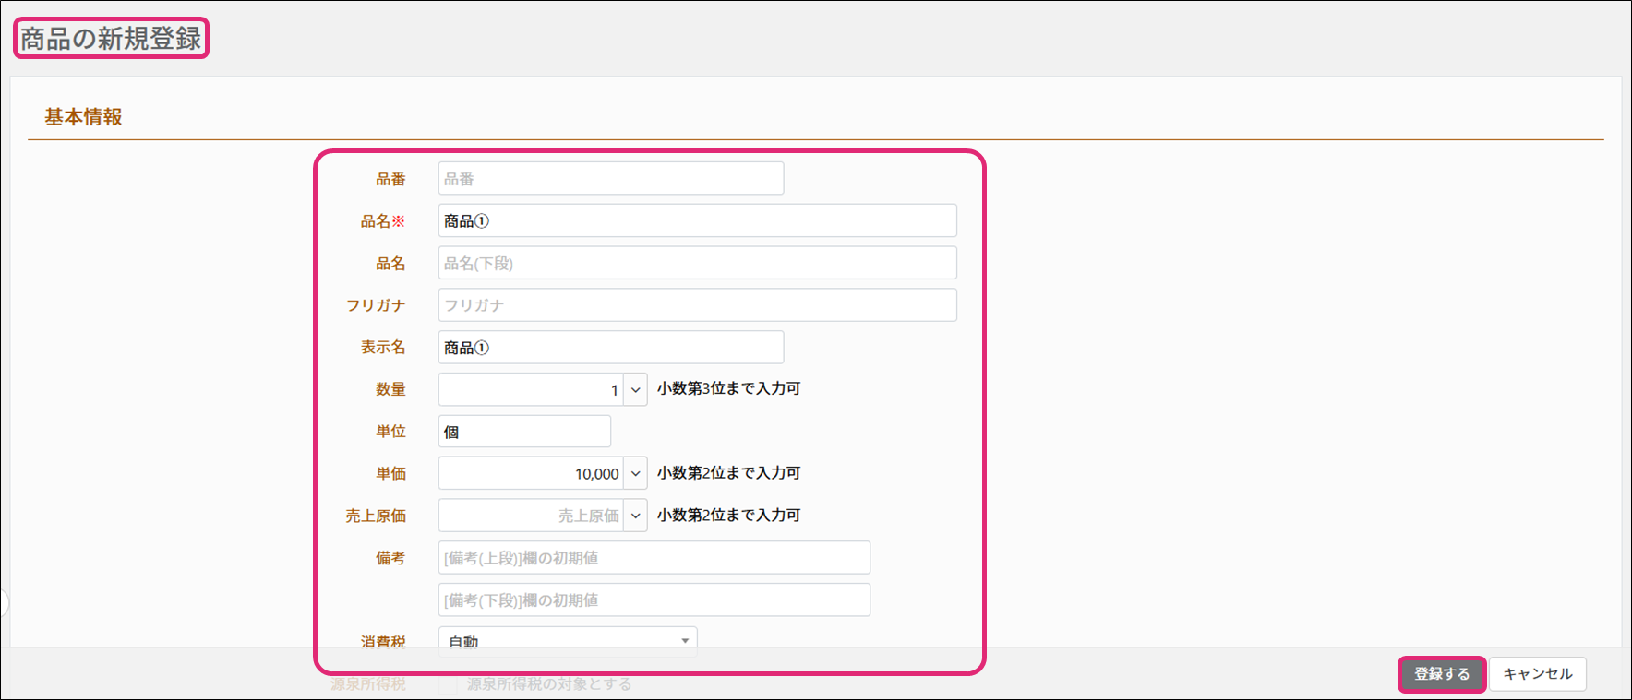
Task: Click the 売上原価 input field
Action: [x=531, y=516]
